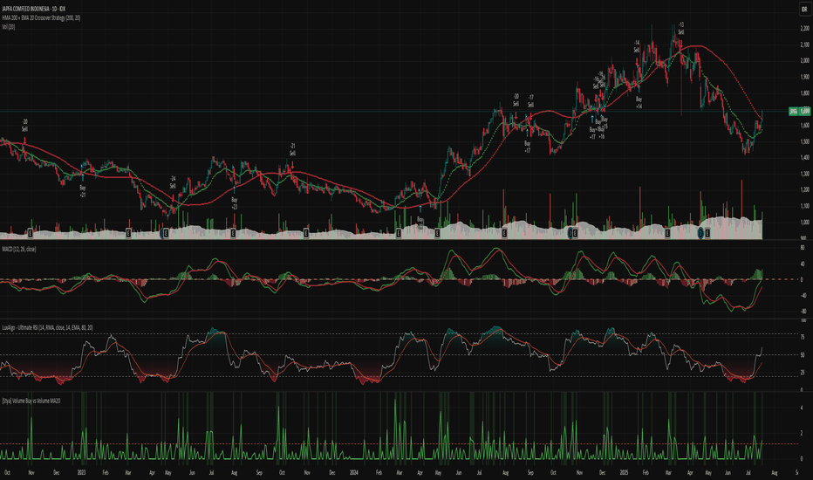Image resolution: width=813 pixels, height=480 pixels.
Task: Click the Buy +23 signal near August 2023
Action: pos(235,202)
